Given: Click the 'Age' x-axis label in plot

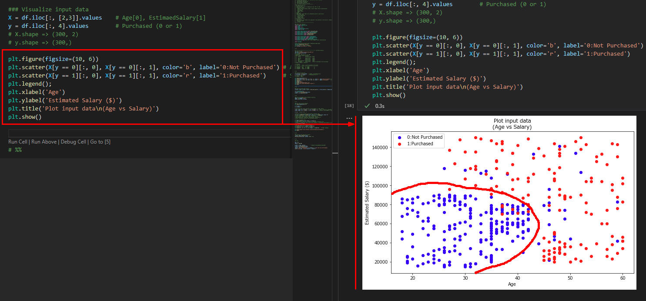Looking at the screenshot, I should [512, 284].
